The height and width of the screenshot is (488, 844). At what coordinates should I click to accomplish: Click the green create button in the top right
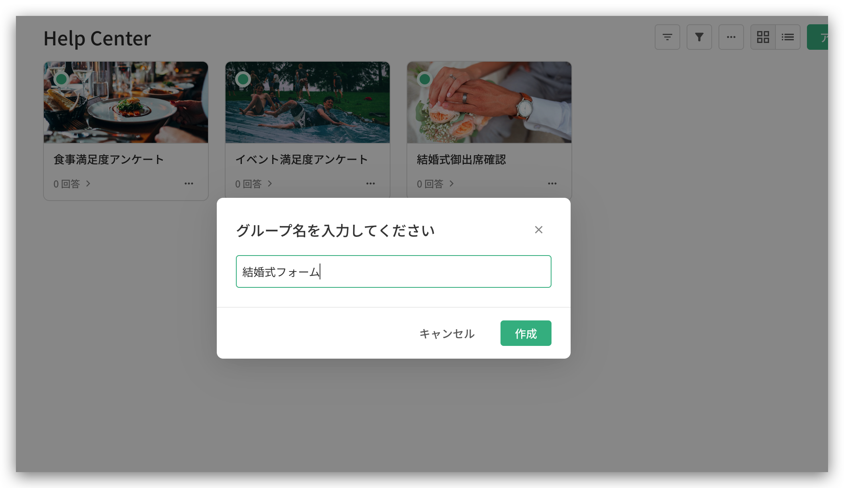pos(817,37)
